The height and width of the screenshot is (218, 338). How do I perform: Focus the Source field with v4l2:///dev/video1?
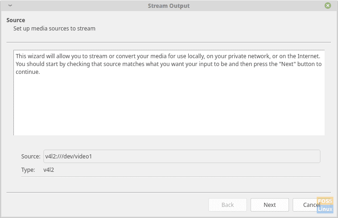pyautogui.click(x=181, y=156)
